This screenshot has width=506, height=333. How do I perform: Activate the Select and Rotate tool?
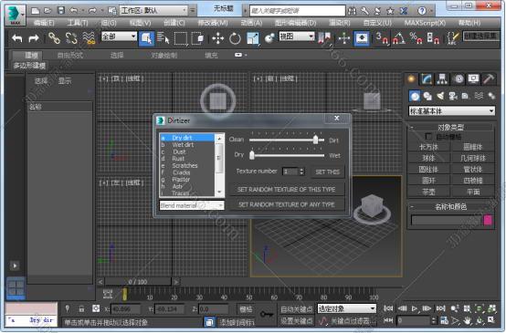[235, 38]
